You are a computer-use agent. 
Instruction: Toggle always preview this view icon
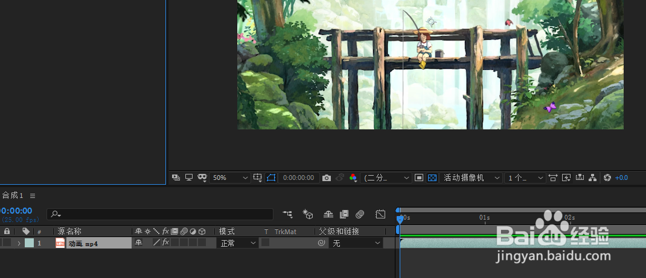(176, 178)
